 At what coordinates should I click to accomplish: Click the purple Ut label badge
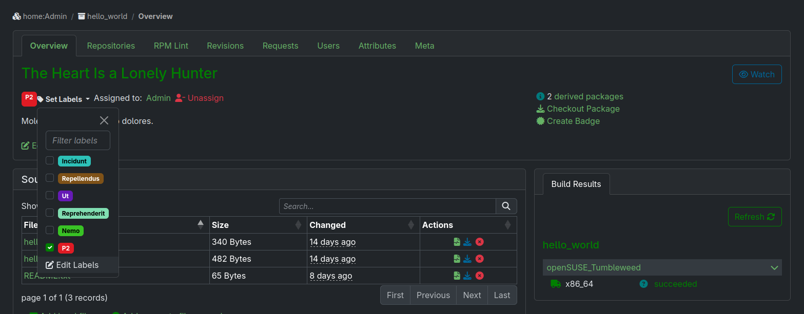coord(65,196)
